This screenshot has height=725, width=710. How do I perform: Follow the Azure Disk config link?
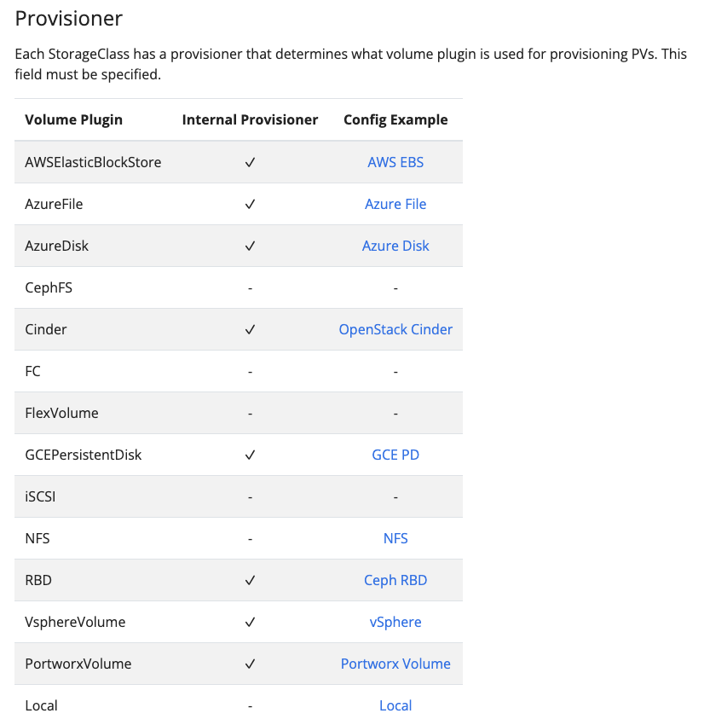point(395,246)
